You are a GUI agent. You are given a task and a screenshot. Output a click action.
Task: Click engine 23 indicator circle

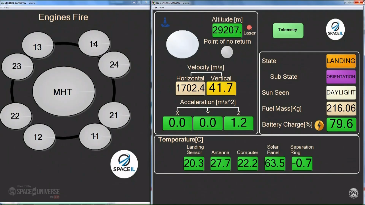[17, 66]
